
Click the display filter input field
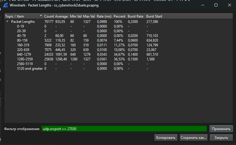[x=124, y=129]
